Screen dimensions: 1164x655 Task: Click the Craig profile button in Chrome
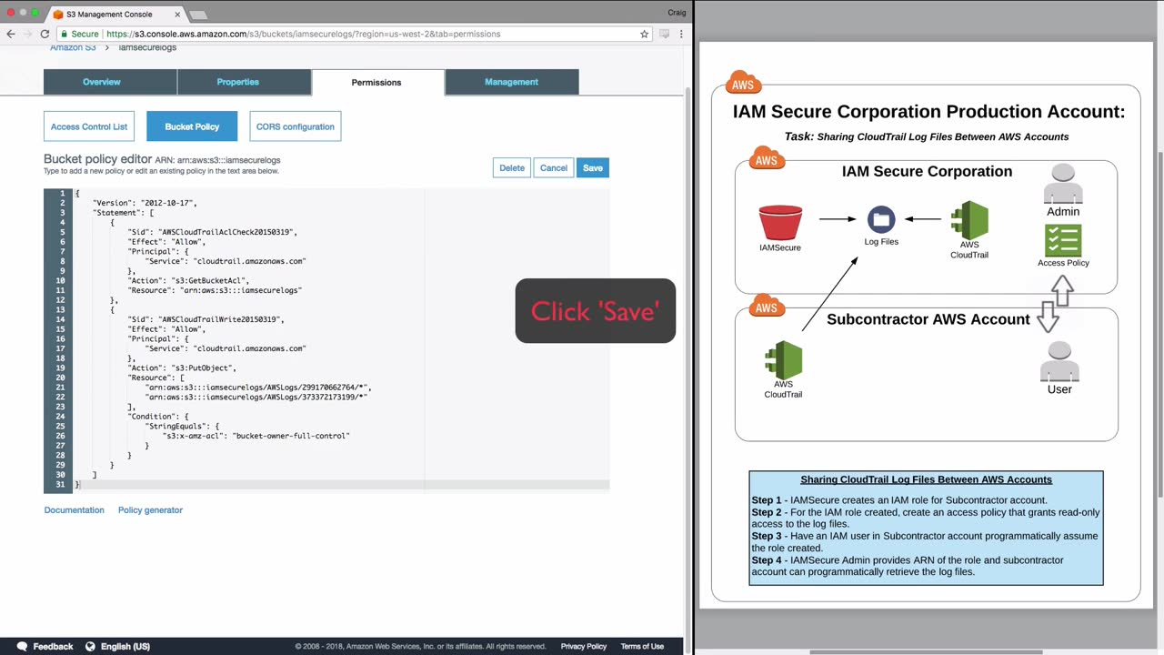point(677,13)
